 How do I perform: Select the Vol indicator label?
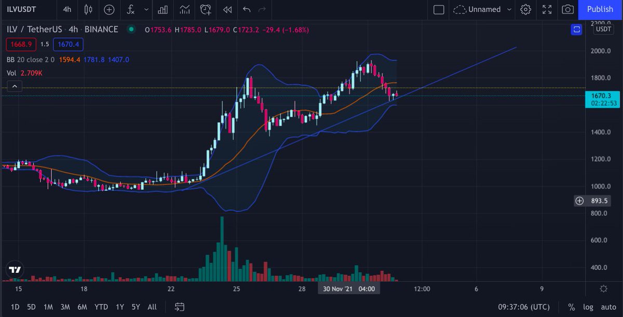[x=11, y=73]
